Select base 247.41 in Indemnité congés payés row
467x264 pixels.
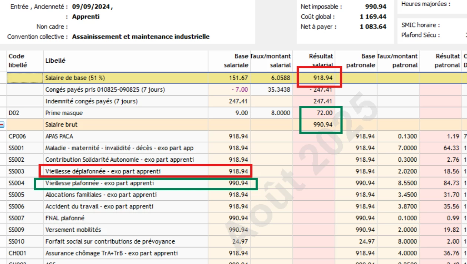point(239,101)
